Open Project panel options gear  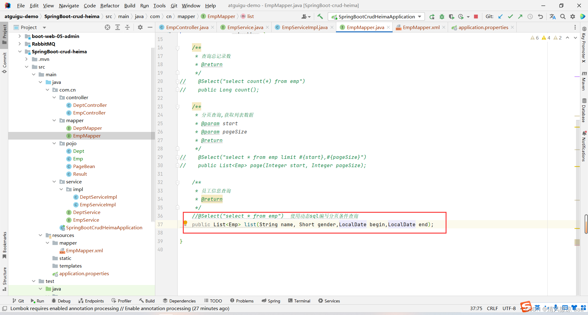click(140, 27)
